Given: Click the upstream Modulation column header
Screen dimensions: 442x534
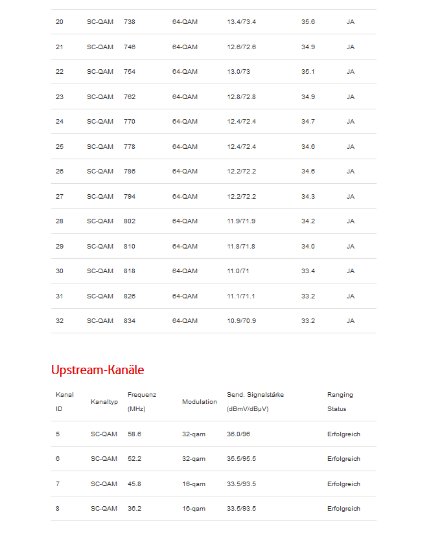Looking at the screenshot, I should click(x=200, y=402).
